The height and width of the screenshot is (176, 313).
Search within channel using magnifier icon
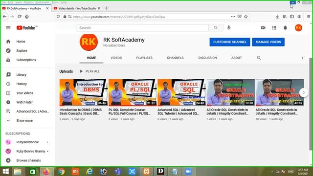click(x=259, y=58)
